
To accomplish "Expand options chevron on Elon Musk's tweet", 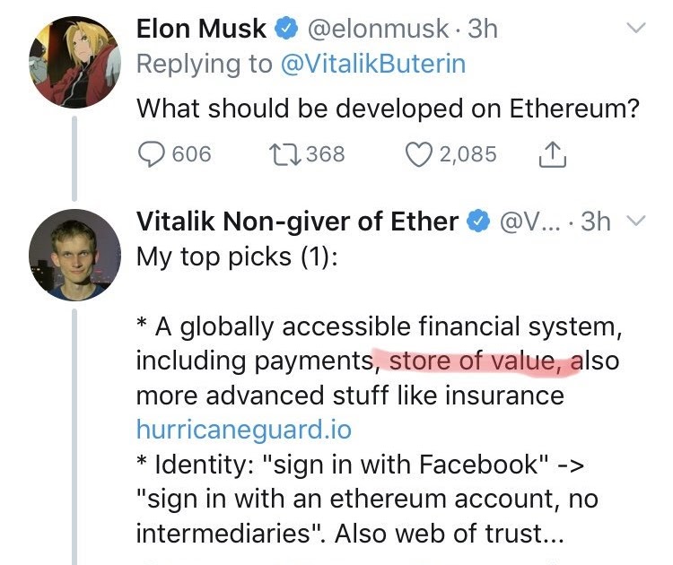I will tap(635, 28).
